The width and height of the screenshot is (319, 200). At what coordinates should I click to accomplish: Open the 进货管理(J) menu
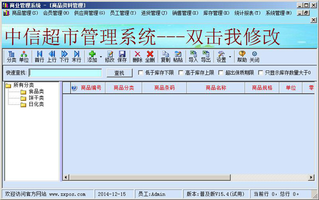click(154, 13)
